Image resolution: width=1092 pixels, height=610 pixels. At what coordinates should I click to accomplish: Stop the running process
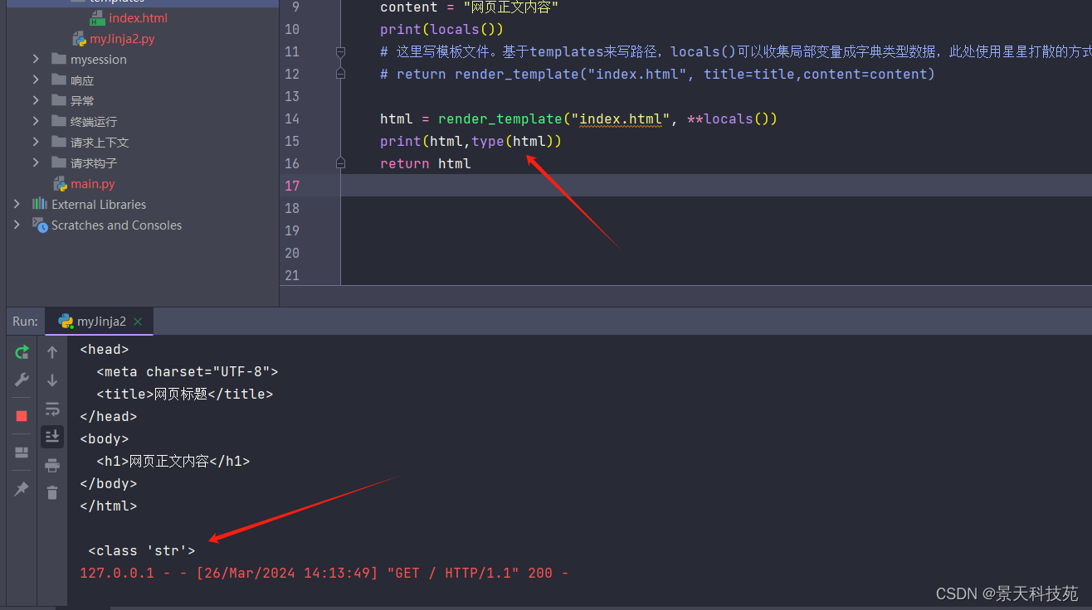click(22, 416)
